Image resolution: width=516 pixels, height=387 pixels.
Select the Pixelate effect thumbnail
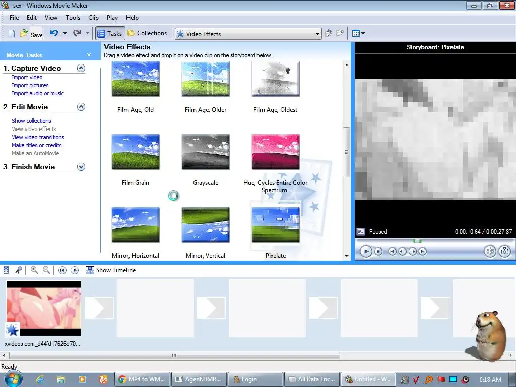(x=276, y=225)
